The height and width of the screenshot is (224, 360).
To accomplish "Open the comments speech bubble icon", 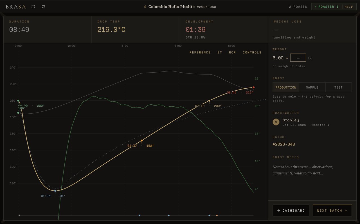I will [43, 6].
